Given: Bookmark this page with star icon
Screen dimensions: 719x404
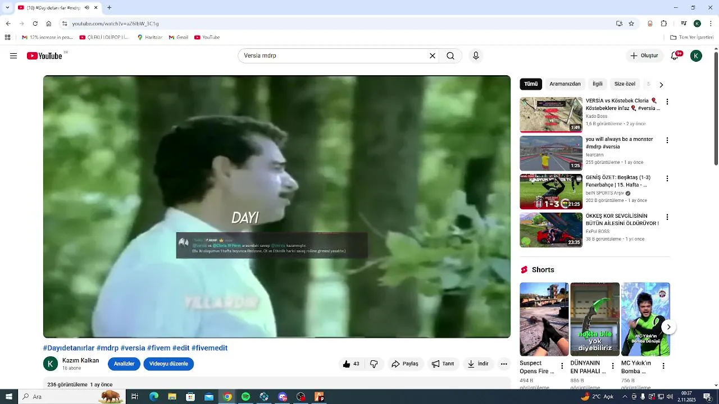Looking at the screenshot, I should click(x=631, y=24).
